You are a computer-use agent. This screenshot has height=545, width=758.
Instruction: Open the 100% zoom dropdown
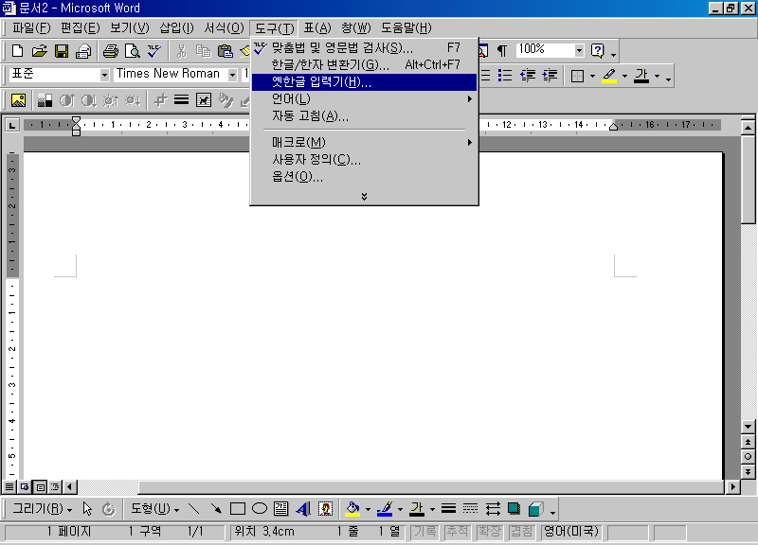[579, 50]
